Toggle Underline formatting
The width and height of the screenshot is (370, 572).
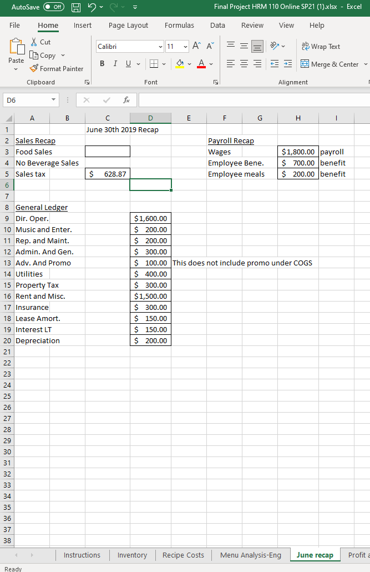click(x=128, y=64)
